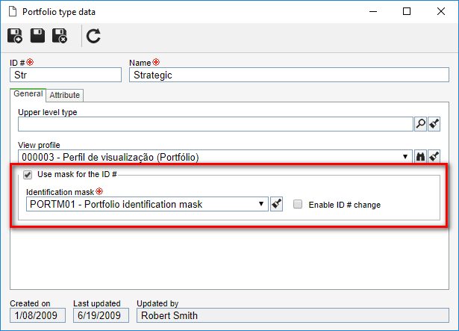Toggle the Use mask for the ID # checkbox
The width and height of the screenshot is (459, 331).
pos(28,175)
